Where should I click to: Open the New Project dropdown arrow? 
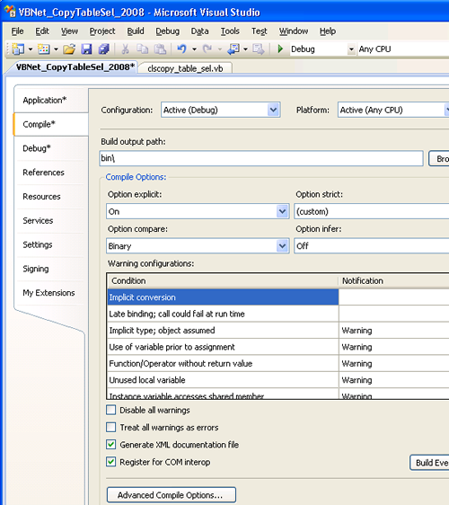(x=31, y=49)
